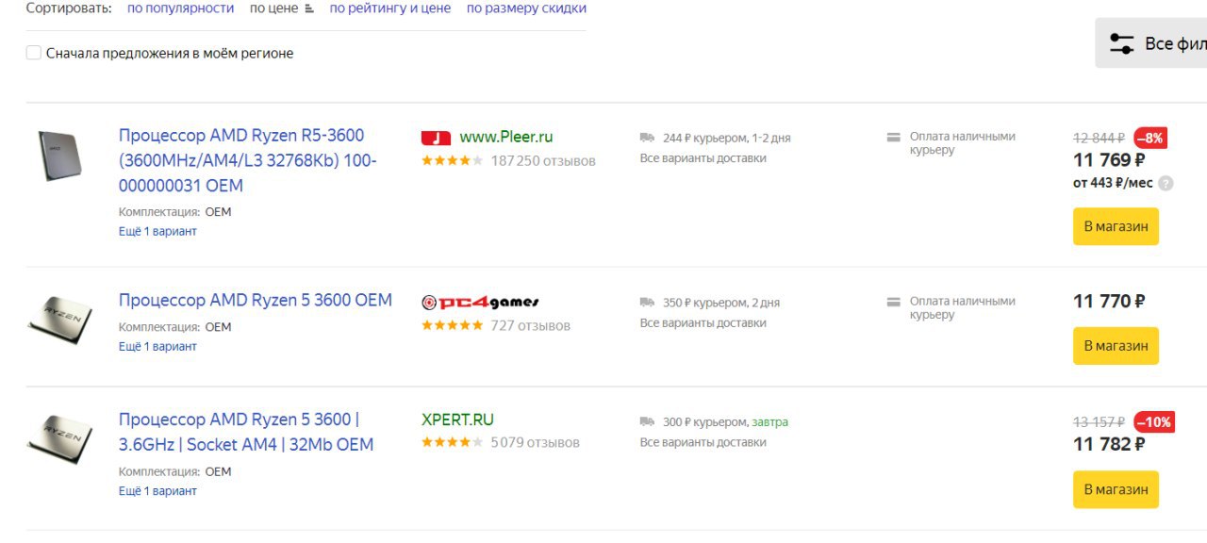Click crossed-out price 12 844 ₽
The height and width of the screenshot is (543, 1207).
tap(1100, 138)
